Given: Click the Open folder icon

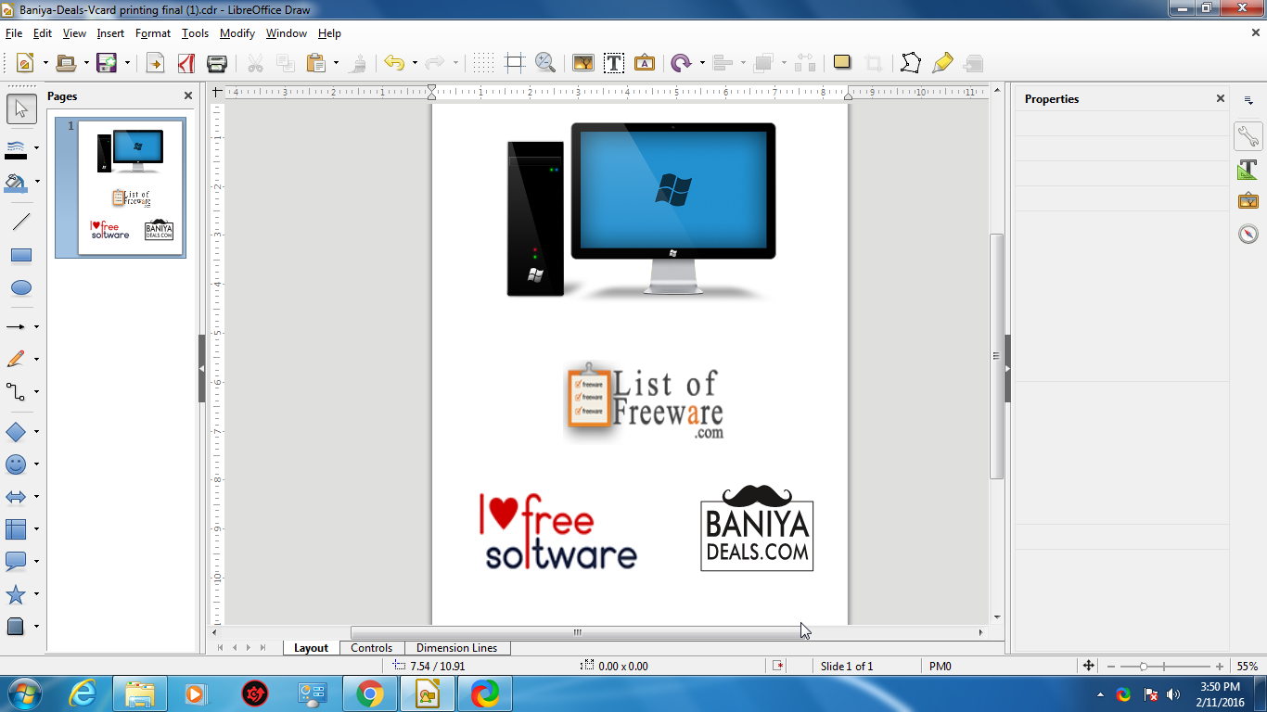Looking at the screenshot, I should pyautogui.click(x=66, y=63).
